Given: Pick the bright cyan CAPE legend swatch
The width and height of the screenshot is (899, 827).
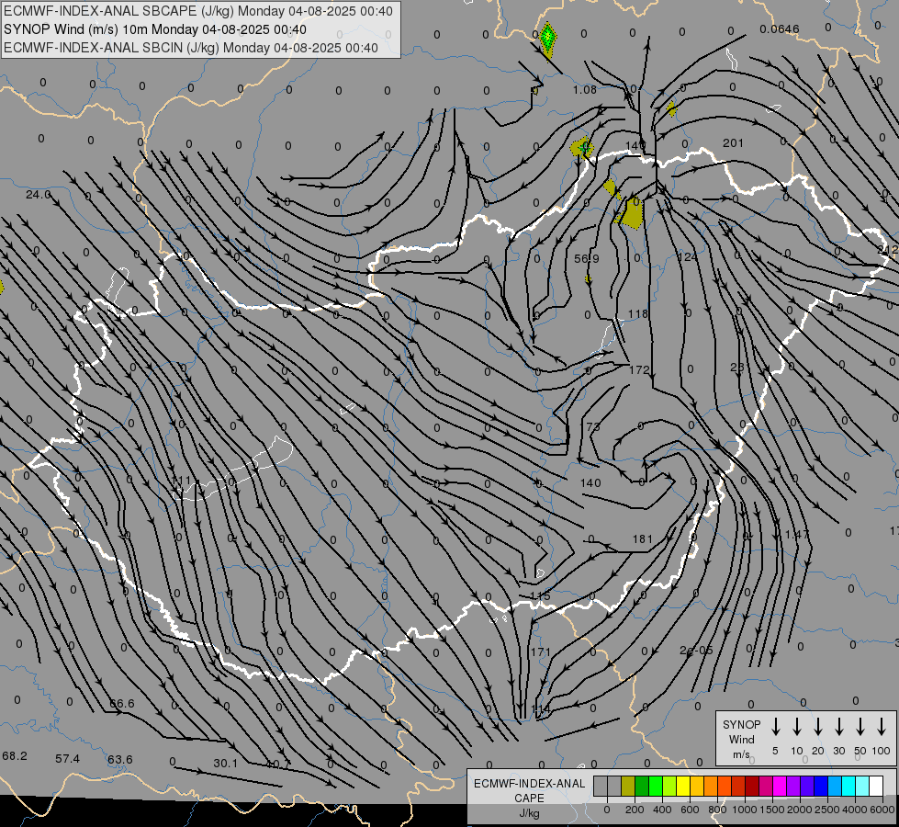Looking at the screenshot, I should (x=848, y=786).
